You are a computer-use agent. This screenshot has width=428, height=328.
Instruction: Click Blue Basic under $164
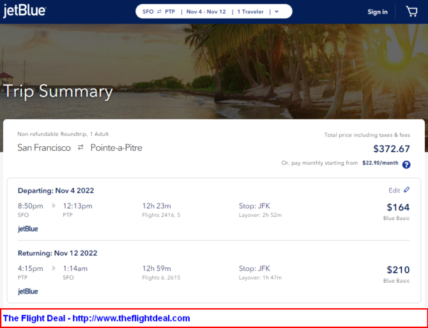[x=396, y=218]
